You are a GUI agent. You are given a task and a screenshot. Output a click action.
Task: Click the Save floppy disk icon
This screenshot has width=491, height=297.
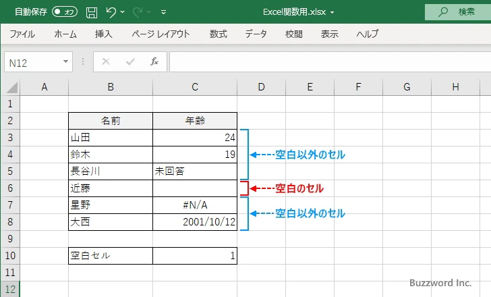coord(92,12)
